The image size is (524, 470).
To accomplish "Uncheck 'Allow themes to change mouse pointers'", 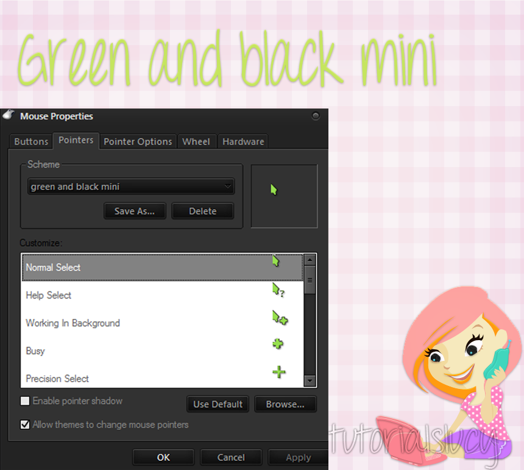I will click(25, 425).
